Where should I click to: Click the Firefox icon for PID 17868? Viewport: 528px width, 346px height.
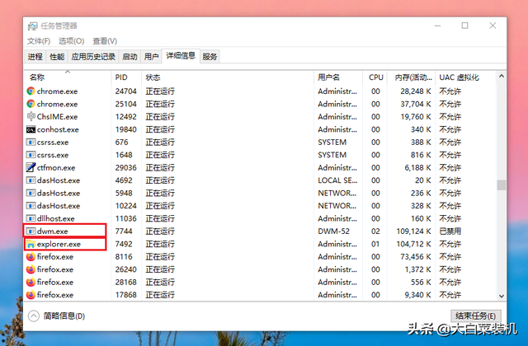click(x=31, y=295)
